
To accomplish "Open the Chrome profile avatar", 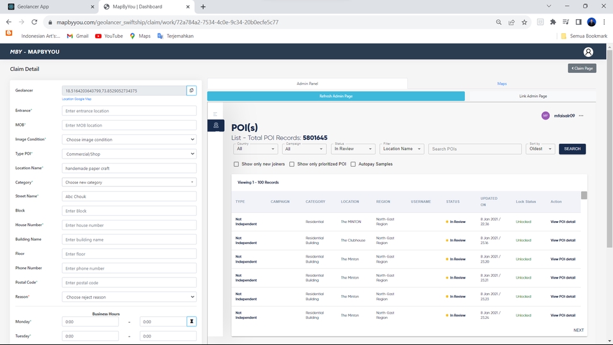I will coord(591,22).
